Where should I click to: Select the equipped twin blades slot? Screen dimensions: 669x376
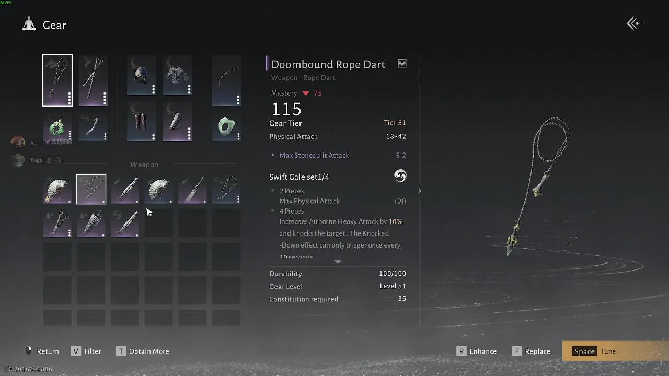point(93,80)
